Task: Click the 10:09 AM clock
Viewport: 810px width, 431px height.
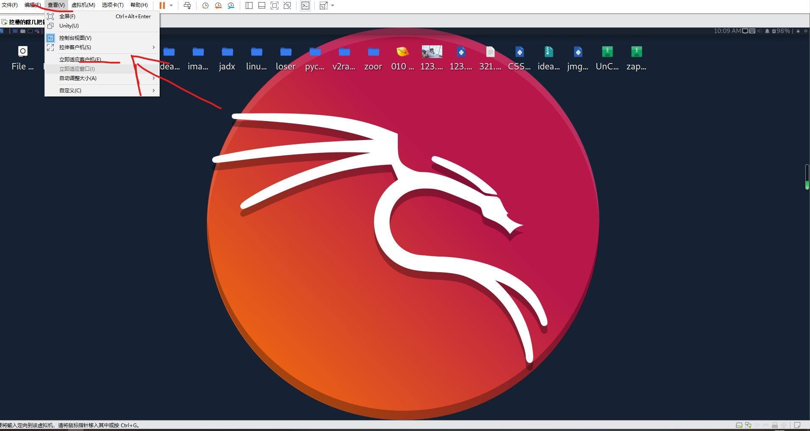Action: point(727,31)
